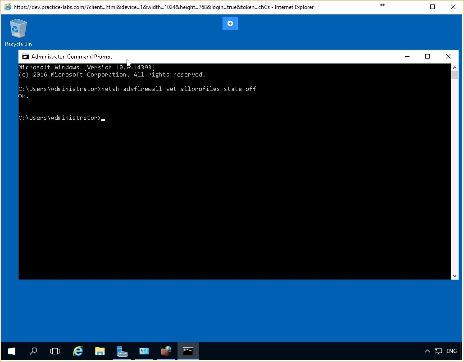Open Task View from the taskbar
The width and height of the screenshot is (464, 362).
tap(55, 351)
